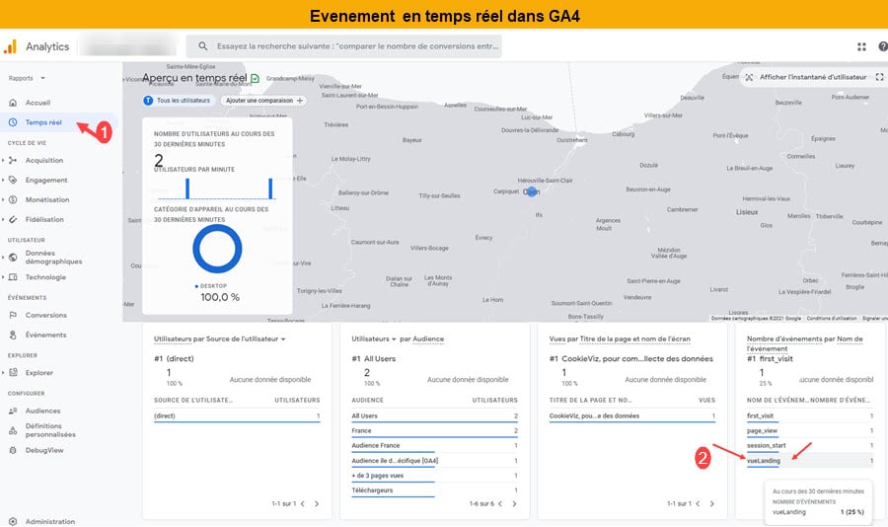Screen dimensions: 888x527
Task: Expand the Acquisition section arrow
Action: (3, 160)
